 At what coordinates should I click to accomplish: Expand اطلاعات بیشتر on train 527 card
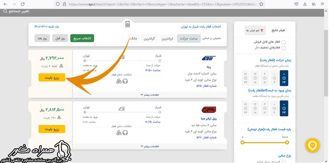150,146
